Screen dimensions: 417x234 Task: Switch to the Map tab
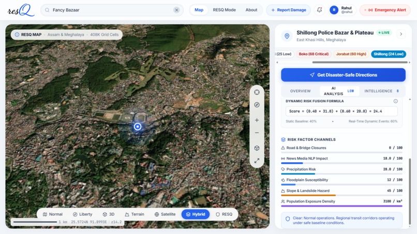click(199, 10)
